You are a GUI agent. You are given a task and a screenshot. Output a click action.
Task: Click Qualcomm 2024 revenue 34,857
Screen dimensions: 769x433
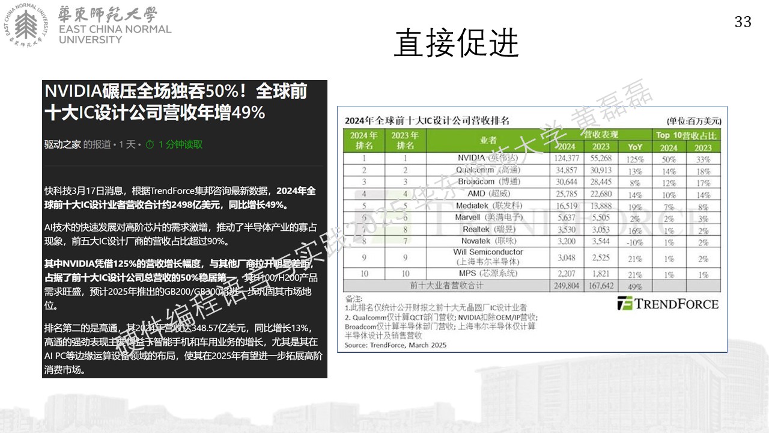pyautogui.click(x=566, y=170)
